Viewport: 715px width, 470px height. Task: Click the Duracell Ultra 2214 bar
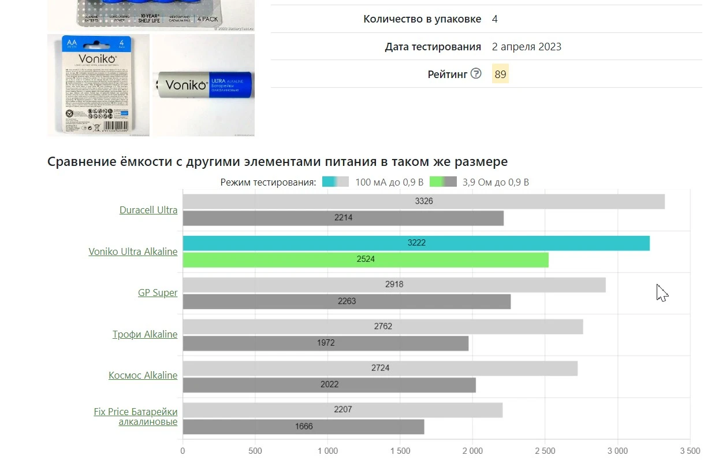coord(343,219)
